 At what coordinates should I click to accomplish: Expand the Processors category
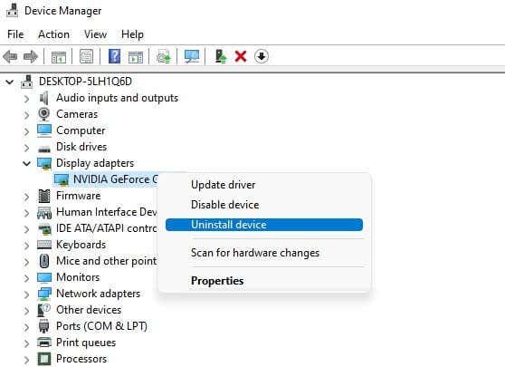pos(27,360)
